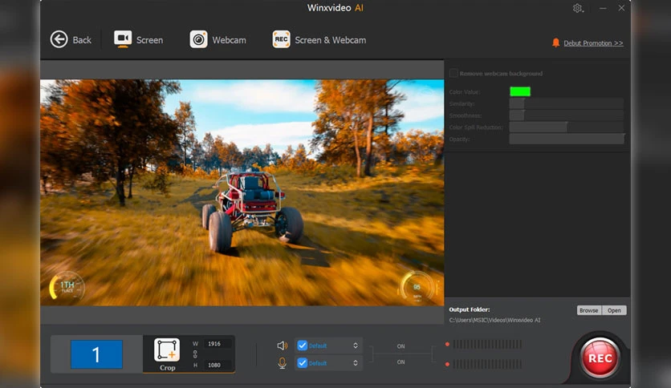671x388 pixels.
Task: Select the Screen recording mode icon
Action: coord(122,39)
